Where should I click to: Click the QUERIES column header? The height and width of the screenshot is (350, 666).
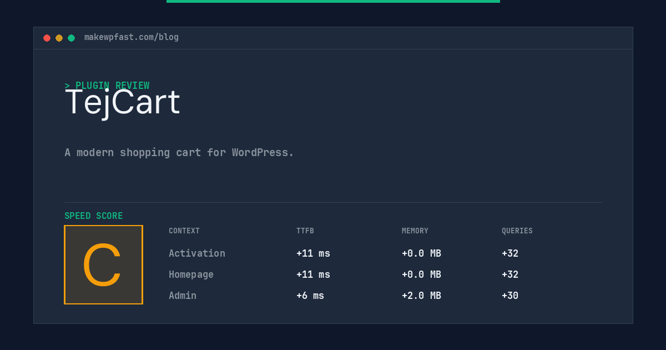pos(517,231)
